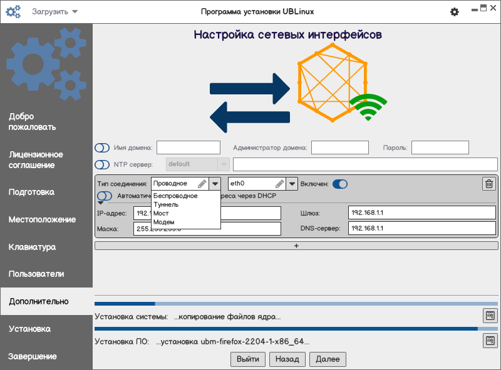Image resolution: width=501 pixels, height=370 pixels.
Task: Open the NTP server default combo box
Action: coord(198,164)
